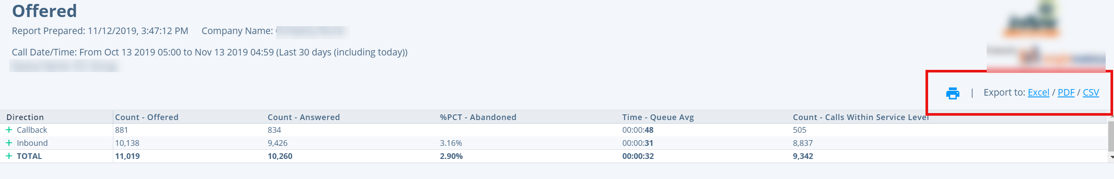Sort by Count - Offered column header
Screen dimensions: 1114x179
pyautogui.click(x=147, y=117)
